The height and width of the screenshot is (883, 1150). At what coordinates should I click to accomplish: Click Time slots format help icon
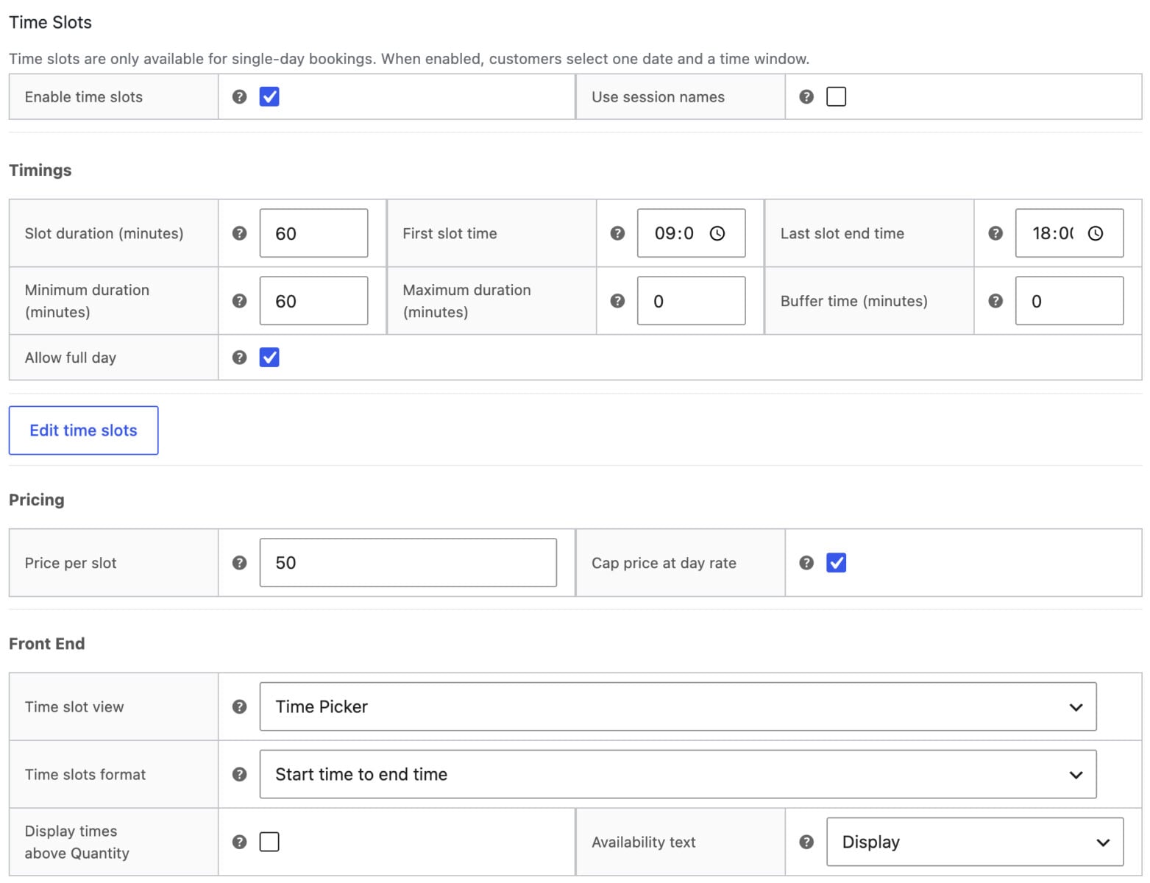[x=239, y=774]
